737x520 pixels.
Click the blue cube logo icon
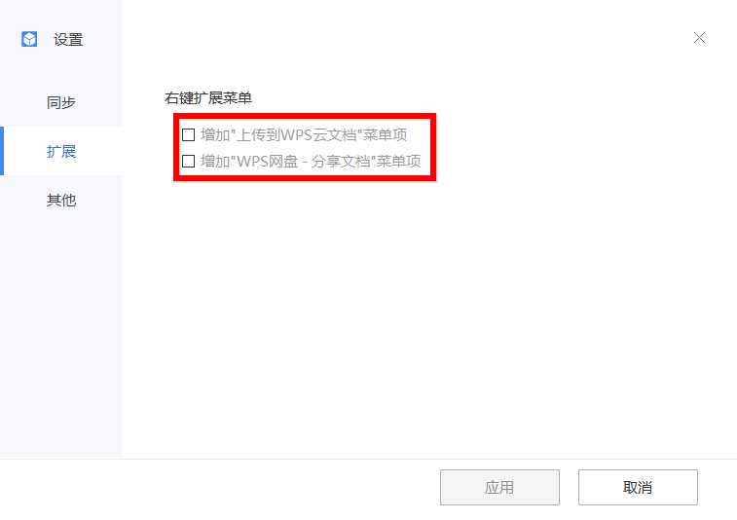pos(29,39)
